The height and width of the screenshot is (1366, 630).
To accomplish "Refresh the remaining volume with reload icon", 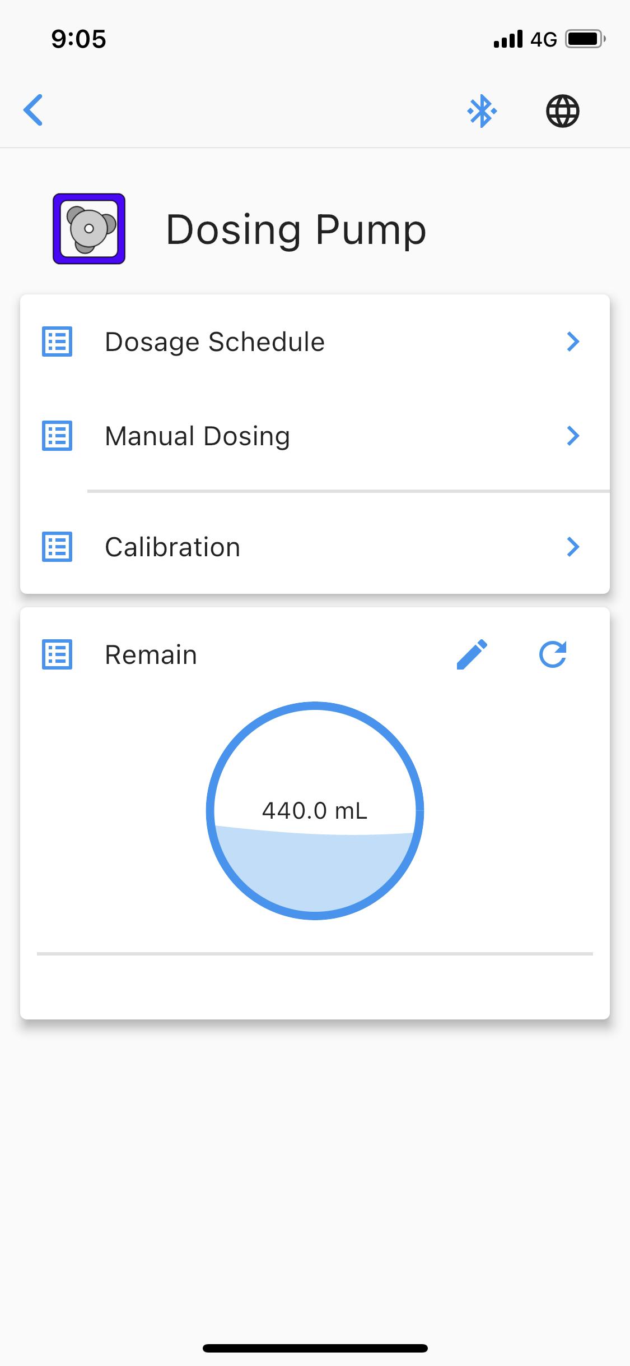I will pyautogui.click(x=553, y=654).
